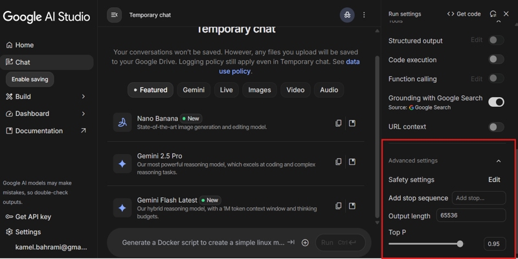
Task: Click the Enable saving button
Action: (x=30, y=79)
